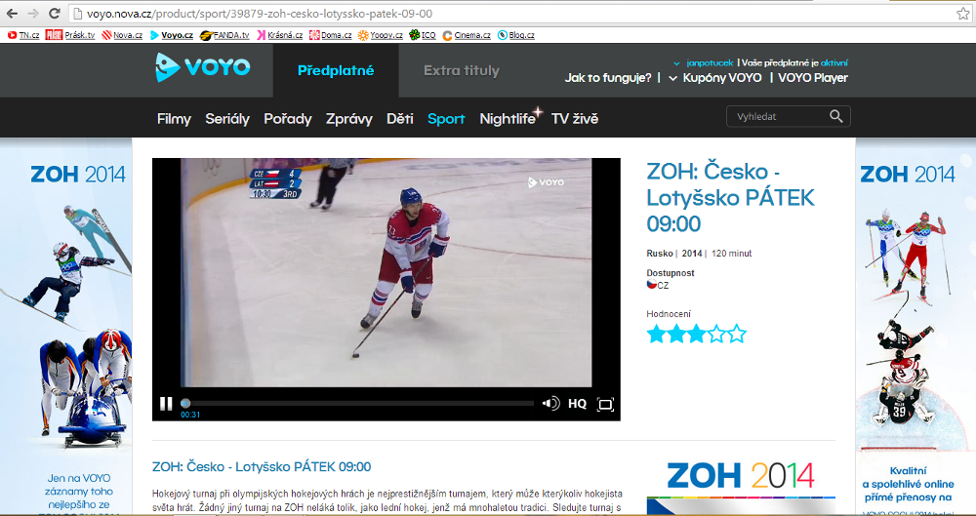Open the VOYO Player link
This screenshot has width=976, height=516.
point(813,78)
